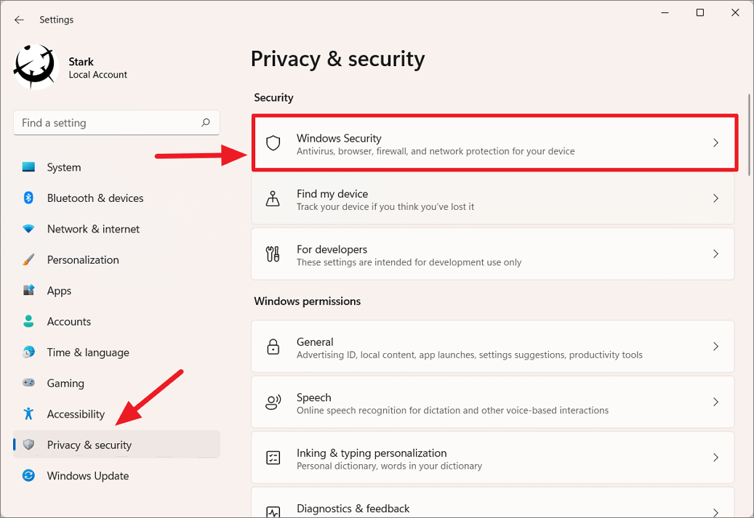Click the back arrow button
754x518 pixels.
19,20
